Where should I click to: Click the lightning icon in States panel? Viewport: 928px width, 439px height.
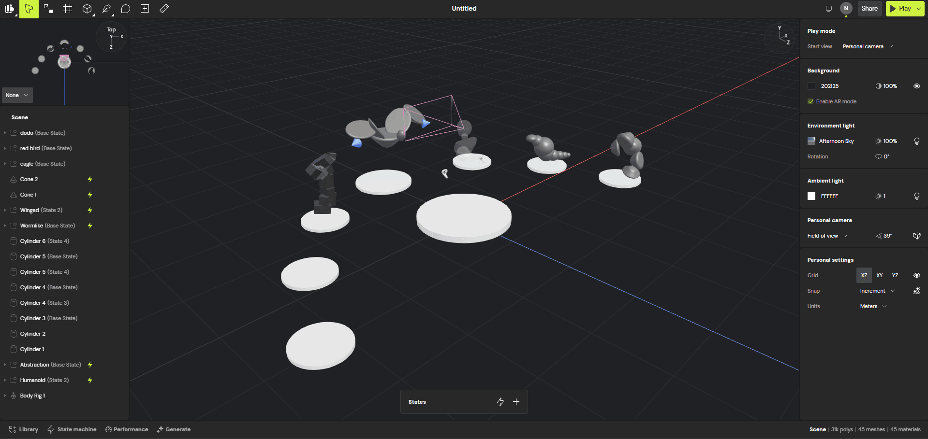point(501,402)
